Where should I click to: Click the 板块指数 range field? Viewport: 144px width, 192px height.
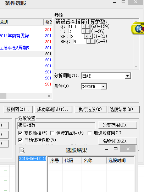coord(56,125)
